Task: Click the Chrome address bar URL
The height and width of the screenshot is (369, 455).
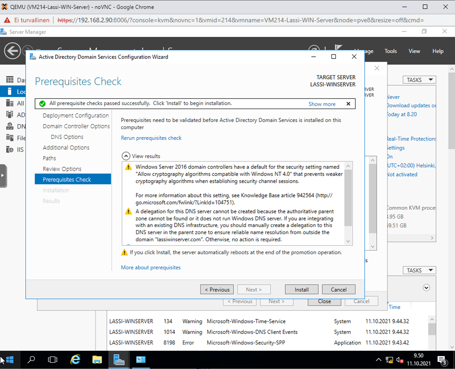Action: click(240, 20)
